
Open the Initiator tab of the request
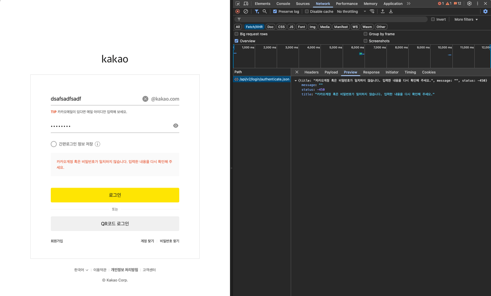[392, 72]
